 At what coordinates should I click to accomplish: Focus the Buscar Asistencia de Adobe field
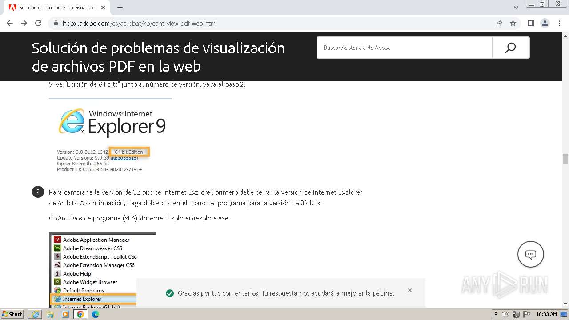pos(405,48)
